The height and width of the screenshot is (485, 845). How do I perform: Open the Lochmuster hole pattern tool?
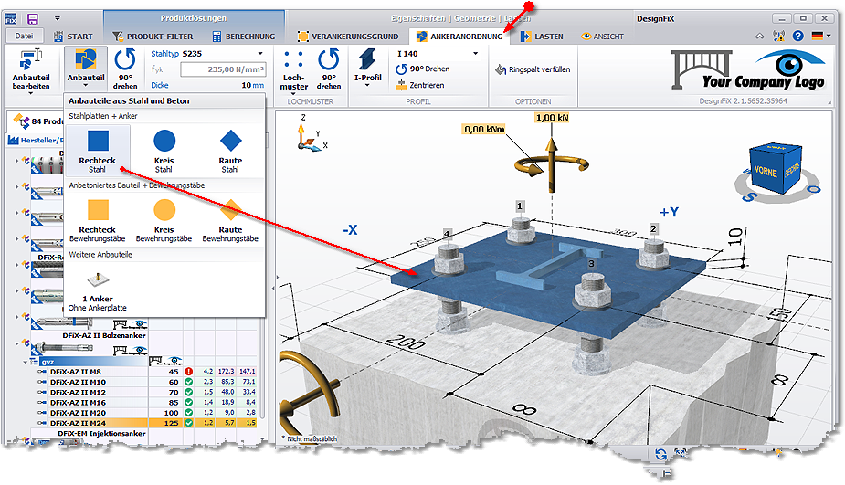click(x=294, y=70)
